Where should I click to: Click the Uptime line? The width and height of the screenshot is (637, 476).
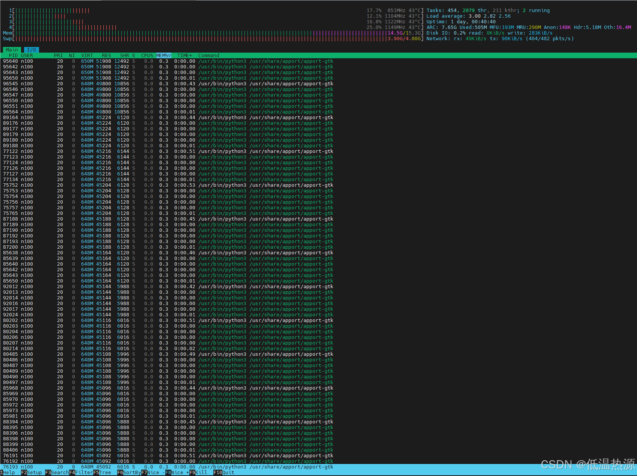coord(461,22)
